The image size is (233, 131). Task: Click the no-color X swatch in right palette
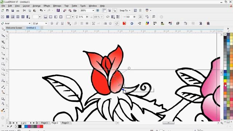click(225, 35)
